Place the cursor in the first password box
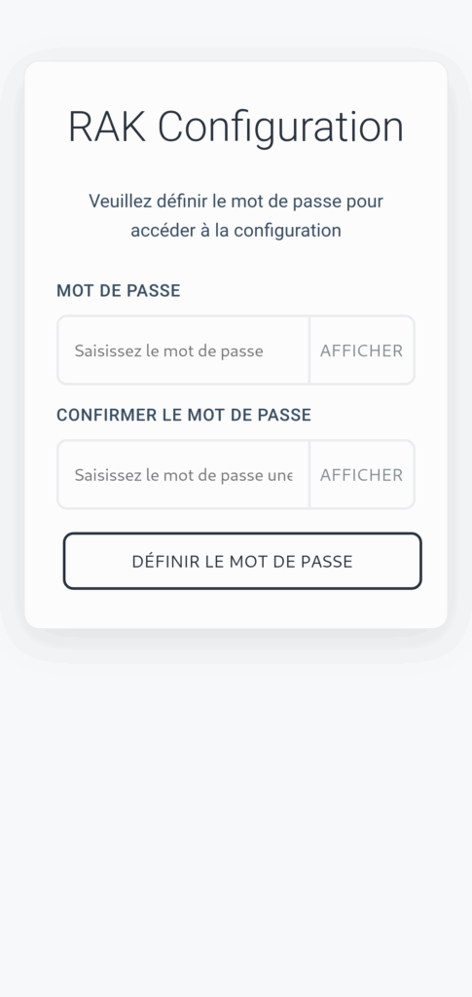The height and width of the screenshot is (997, 472). [x=184, y=351]
